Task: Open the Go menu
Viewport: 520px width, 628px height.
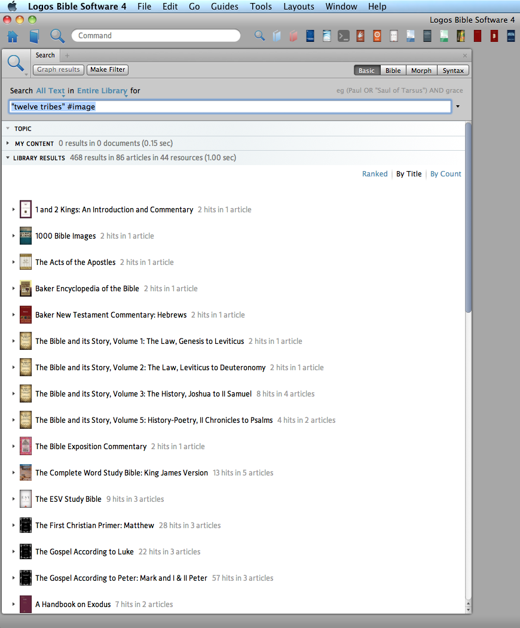Action: click(x=194, y=7)
